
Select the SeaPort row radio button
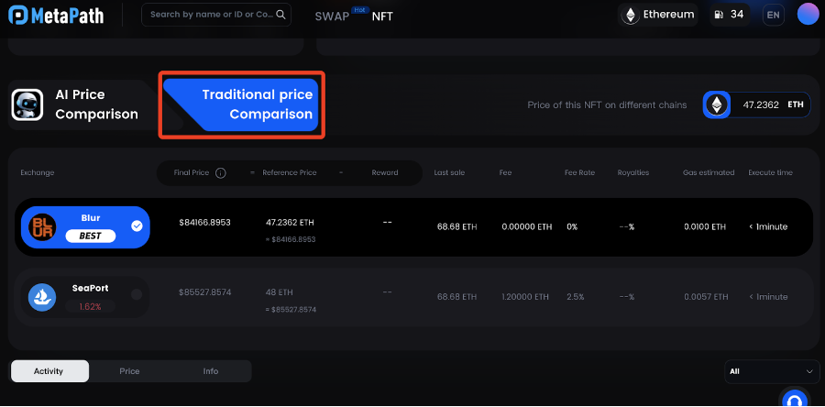click(137, 294)
